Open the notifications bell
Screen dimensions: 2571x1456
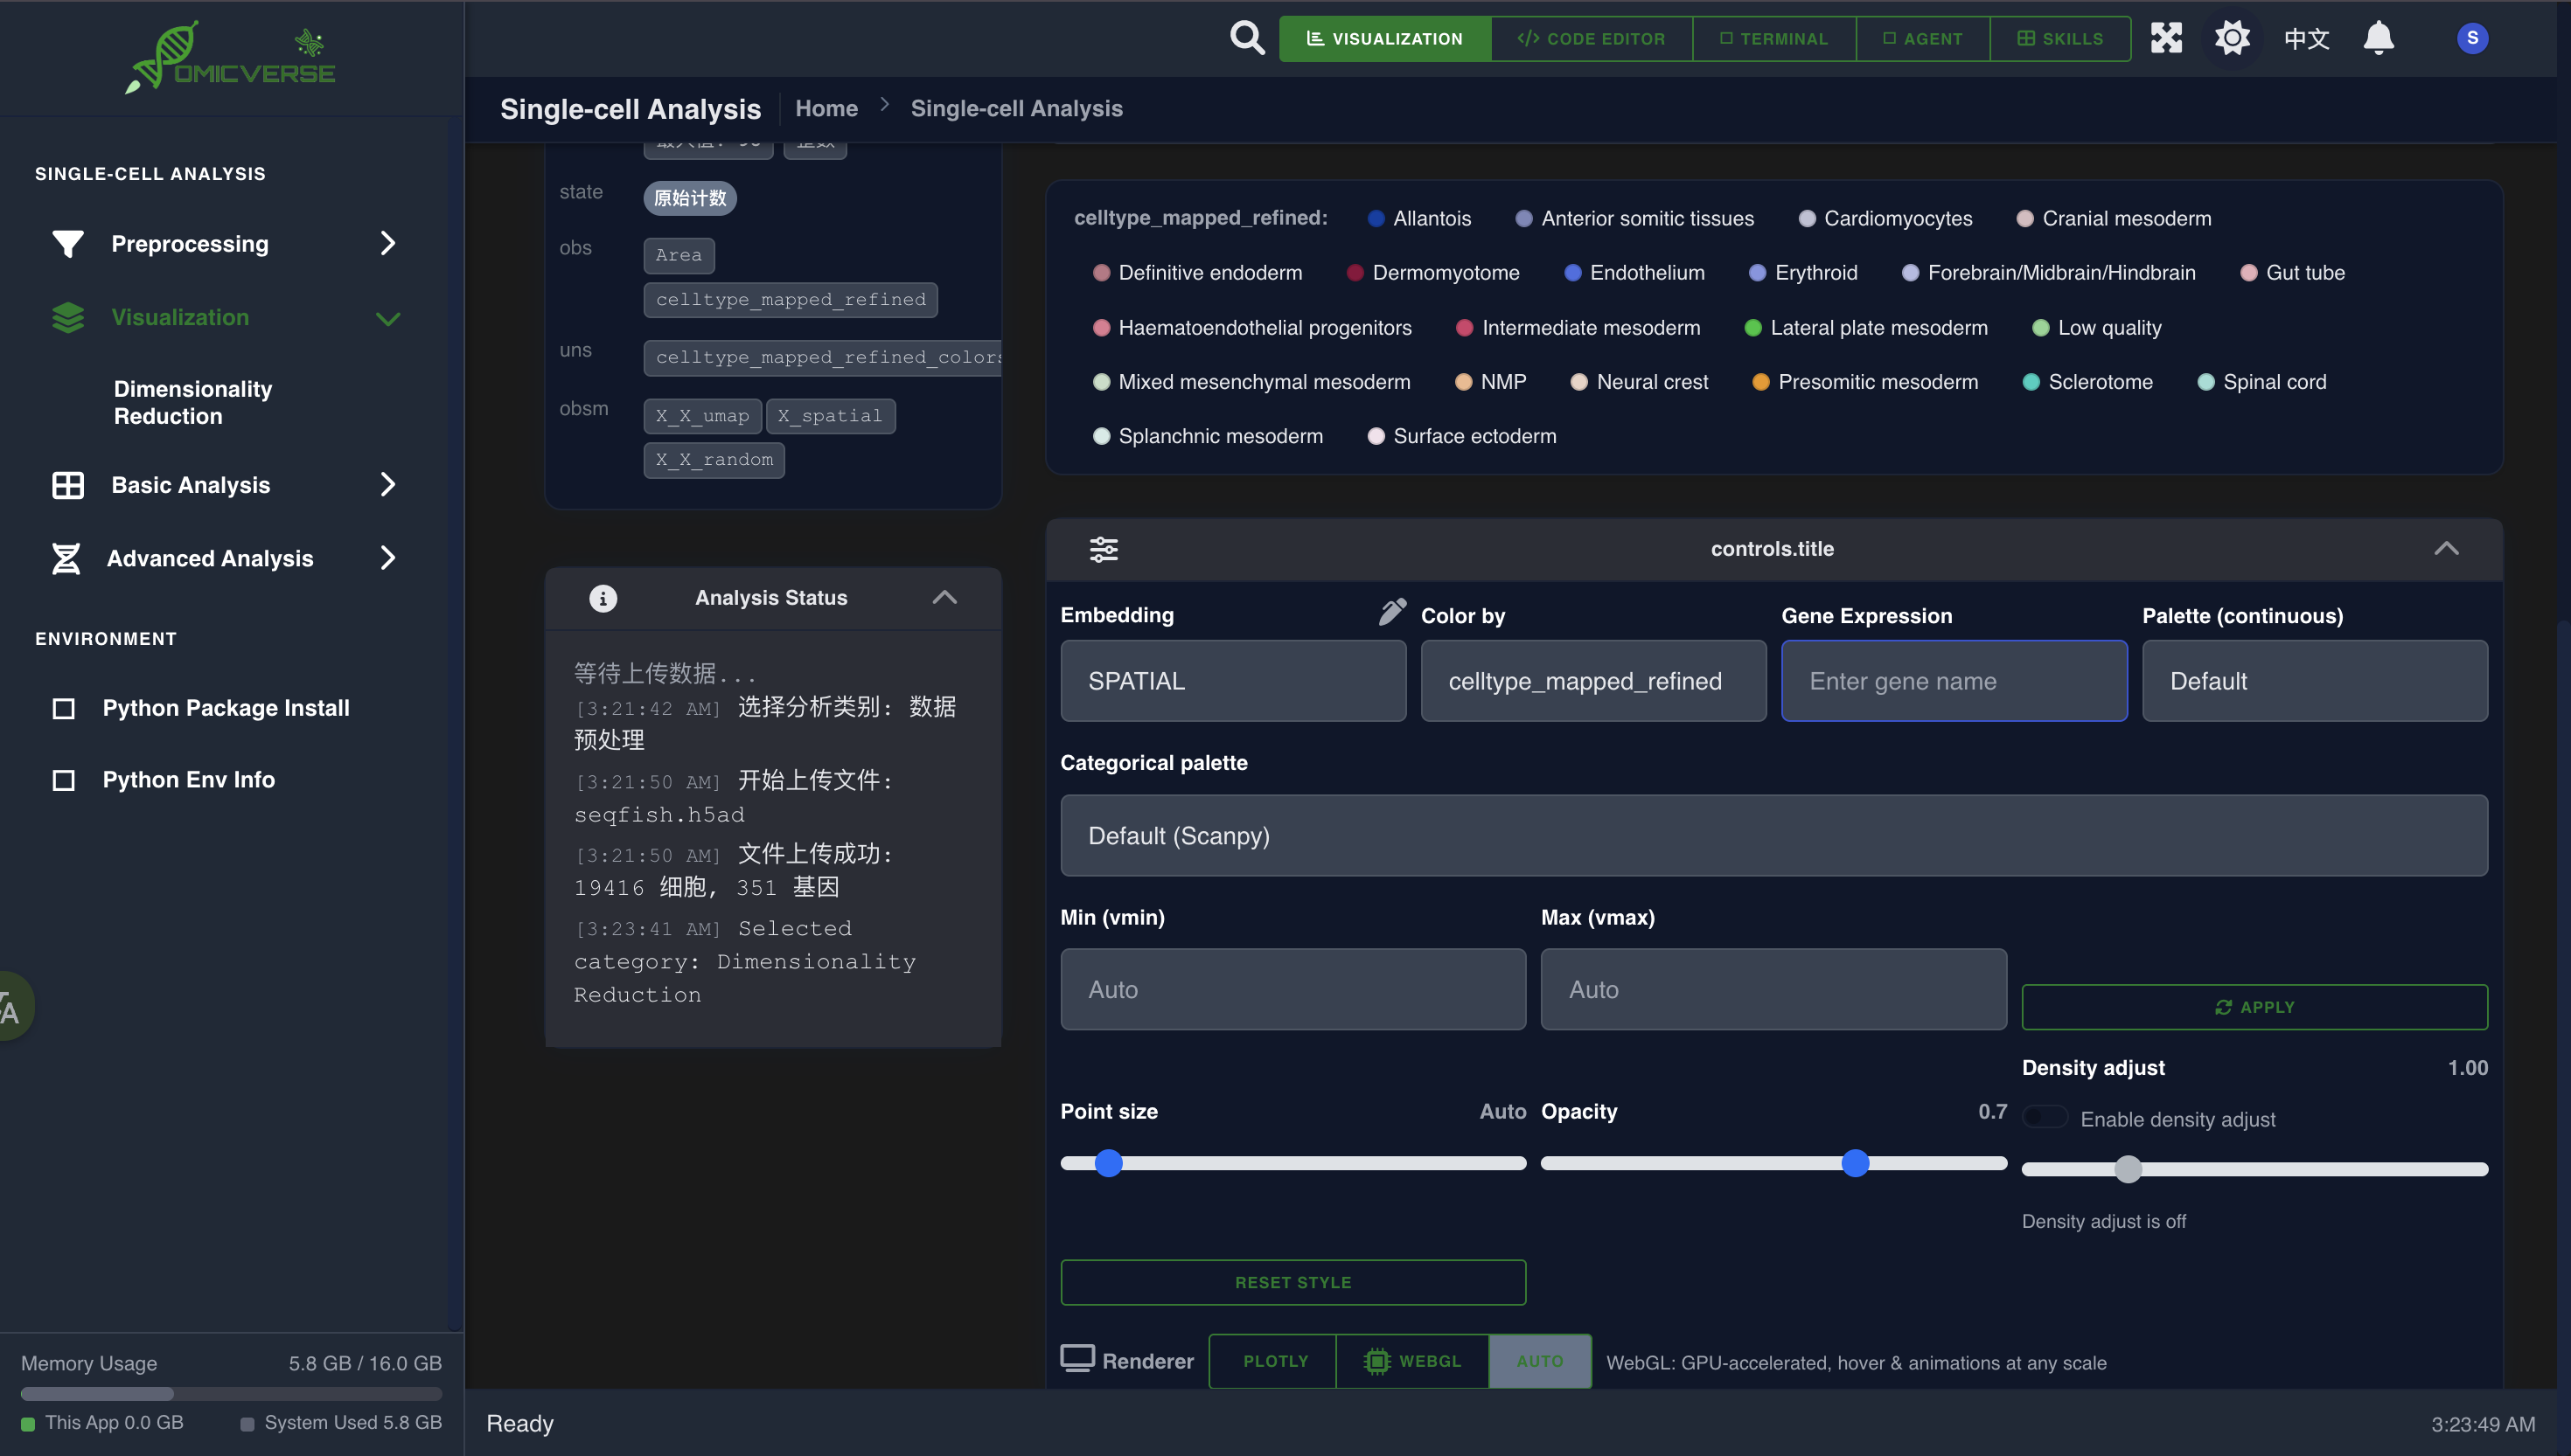click(2378, 37)
